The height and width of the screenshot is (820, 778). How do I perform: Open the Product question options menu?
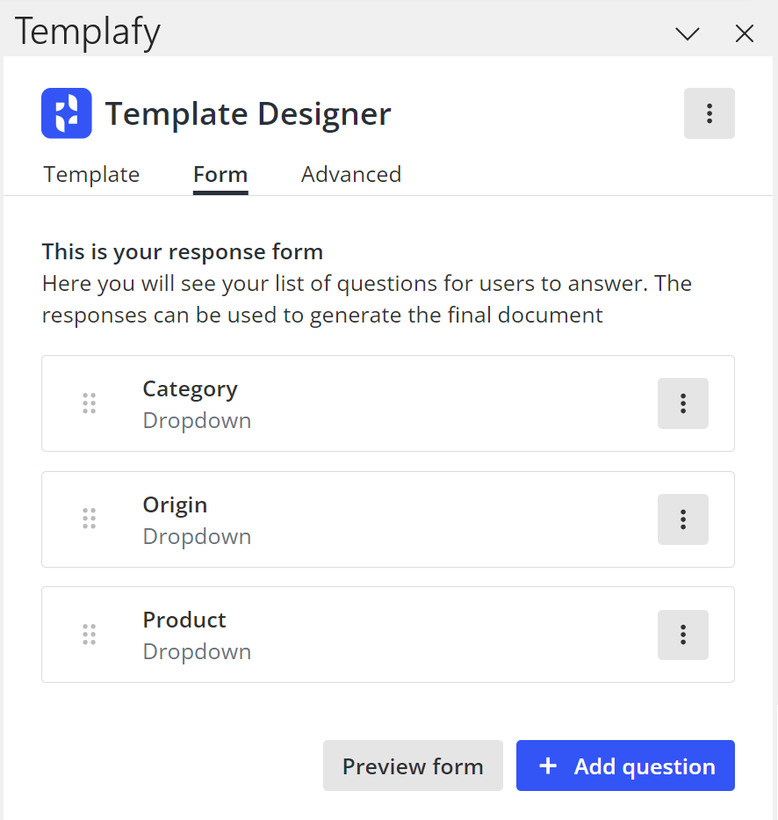682,635
